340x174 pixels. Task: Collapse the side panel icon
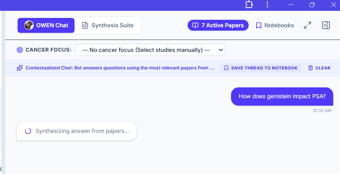326,25
